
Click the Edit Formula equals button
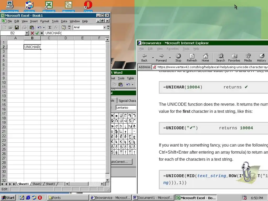pos(42,33)
